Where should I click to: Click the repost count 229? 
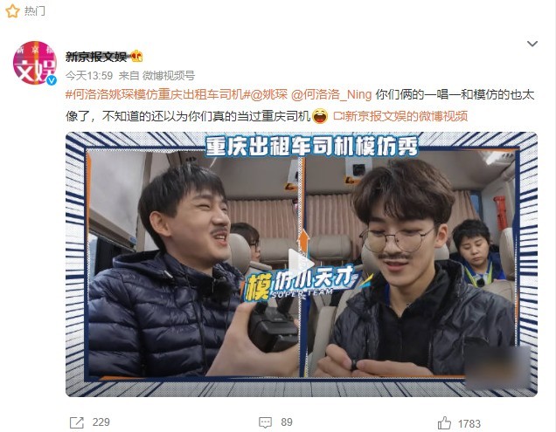click(x=101, y=422)
